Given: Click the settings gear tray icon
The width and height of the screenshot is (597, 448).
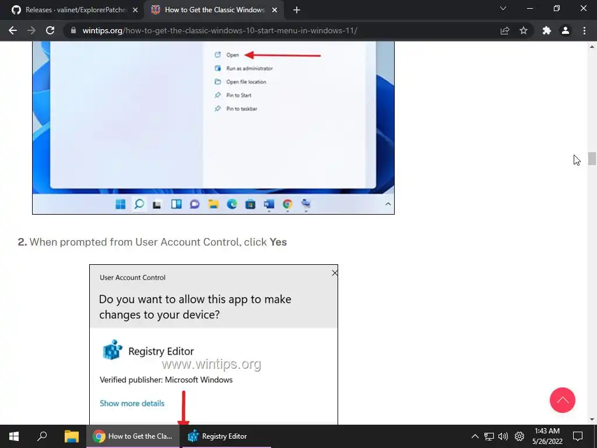Looking at the screenshot, I should tap(519, 436).
